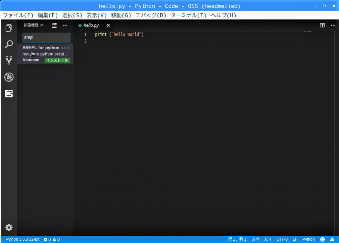This screenshot has height=243, width=339.
Task: Open the デバッグ(D) menu
Action: pos(151,15)
